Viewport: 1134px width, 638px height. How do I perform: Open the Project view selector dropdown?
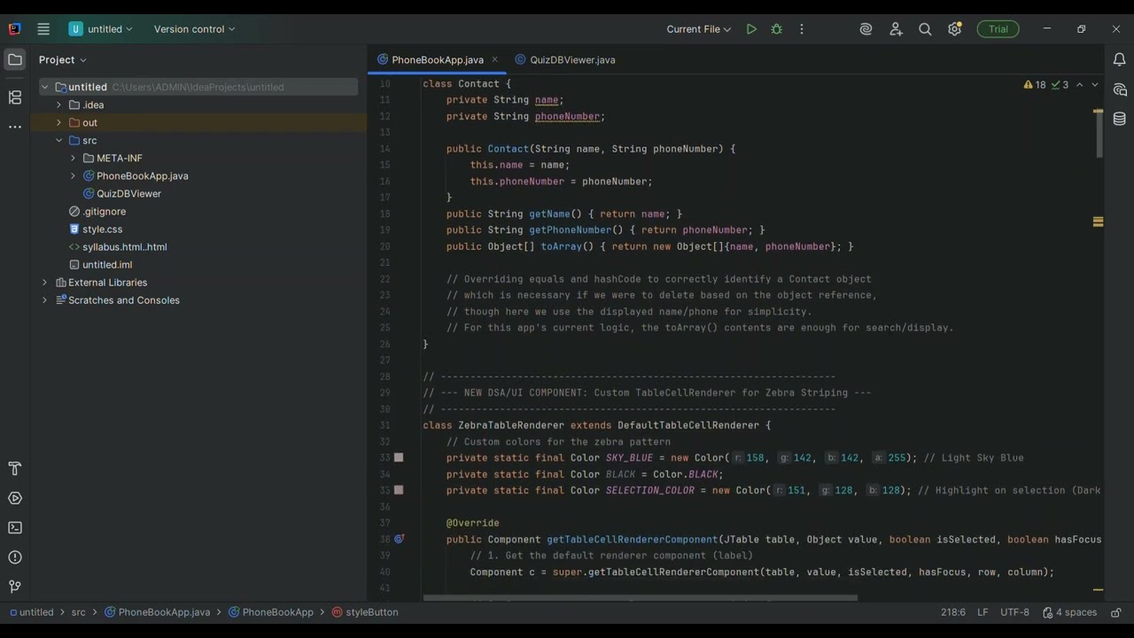pos(62,60)
